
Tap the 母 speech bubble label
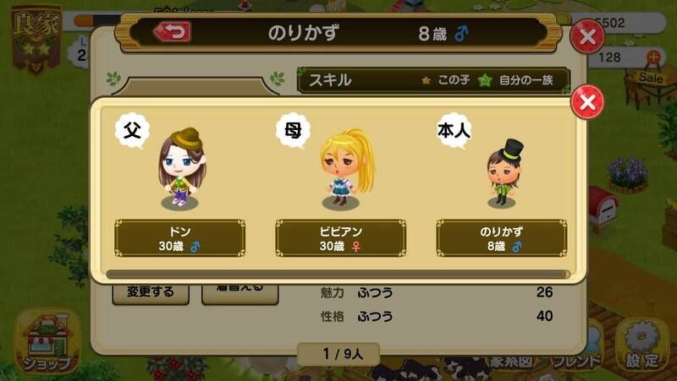coord(293,131)
